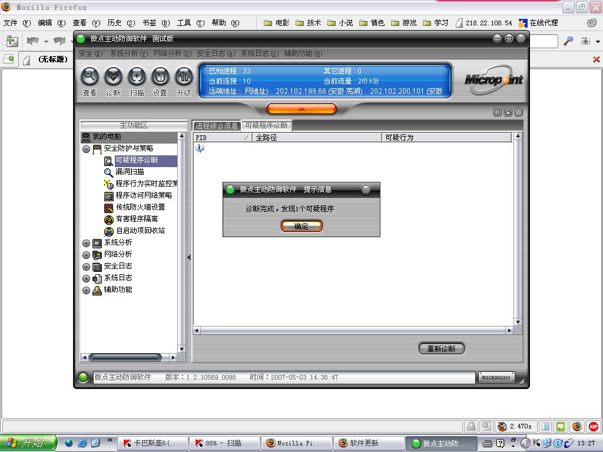Image resolution: width=603 pixels, height=452 pixels.
Task: Open the 电影 bookmark folder in Firefox
Action: (277, 23)
